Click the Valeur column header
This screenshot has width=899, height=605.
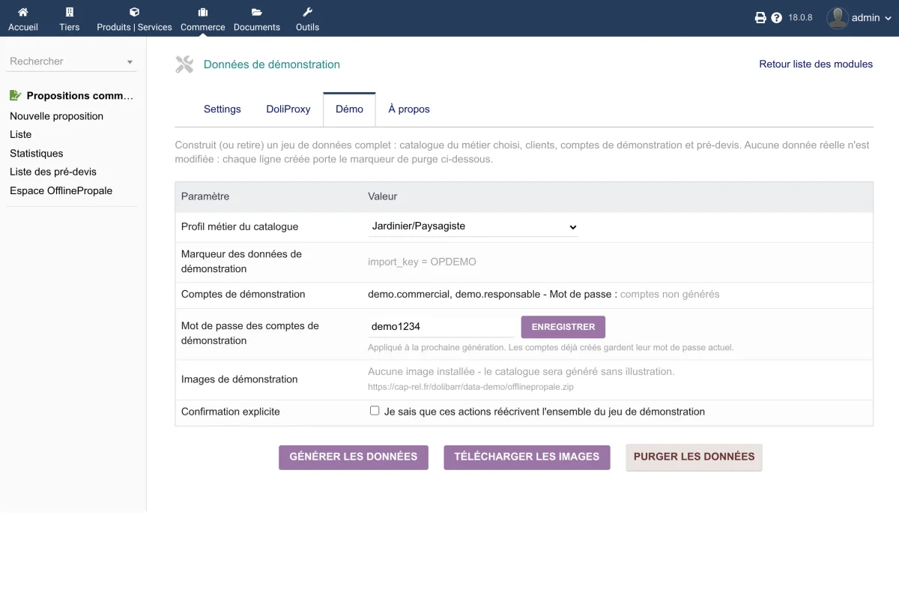click(382, 196)
